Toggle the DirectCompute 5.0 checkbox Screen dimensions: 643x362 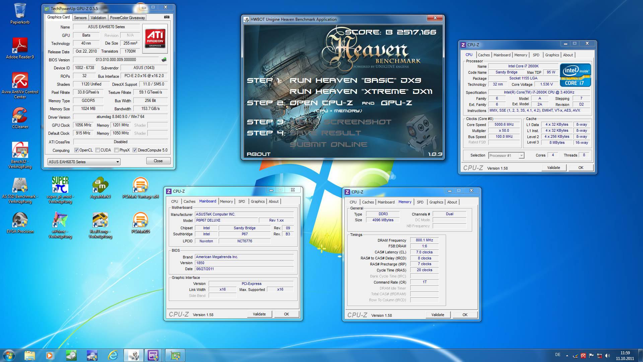point(135,150)
